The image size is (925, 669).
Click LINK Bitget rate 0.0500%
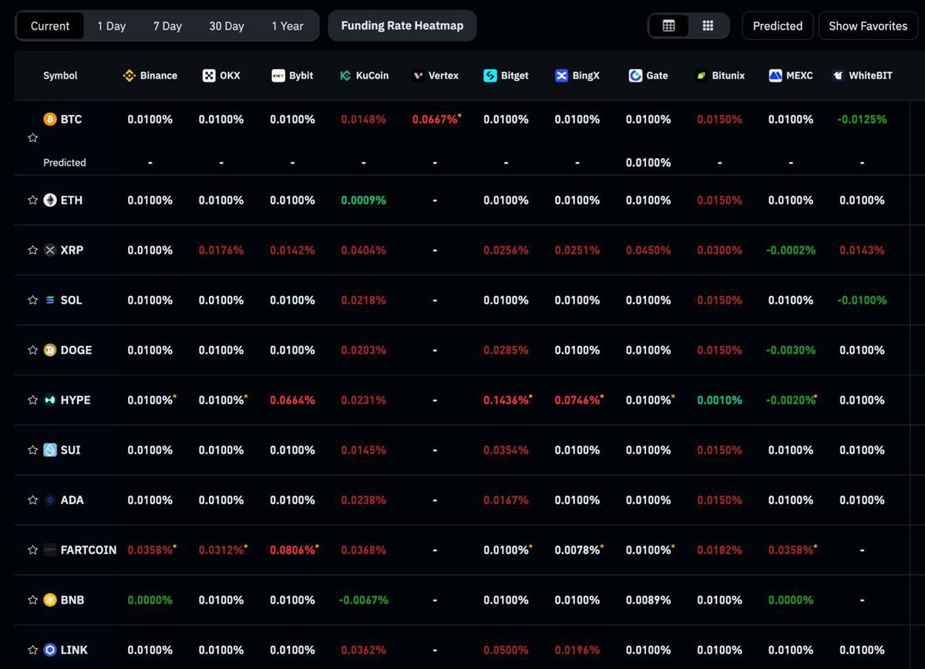coord(506,650)
